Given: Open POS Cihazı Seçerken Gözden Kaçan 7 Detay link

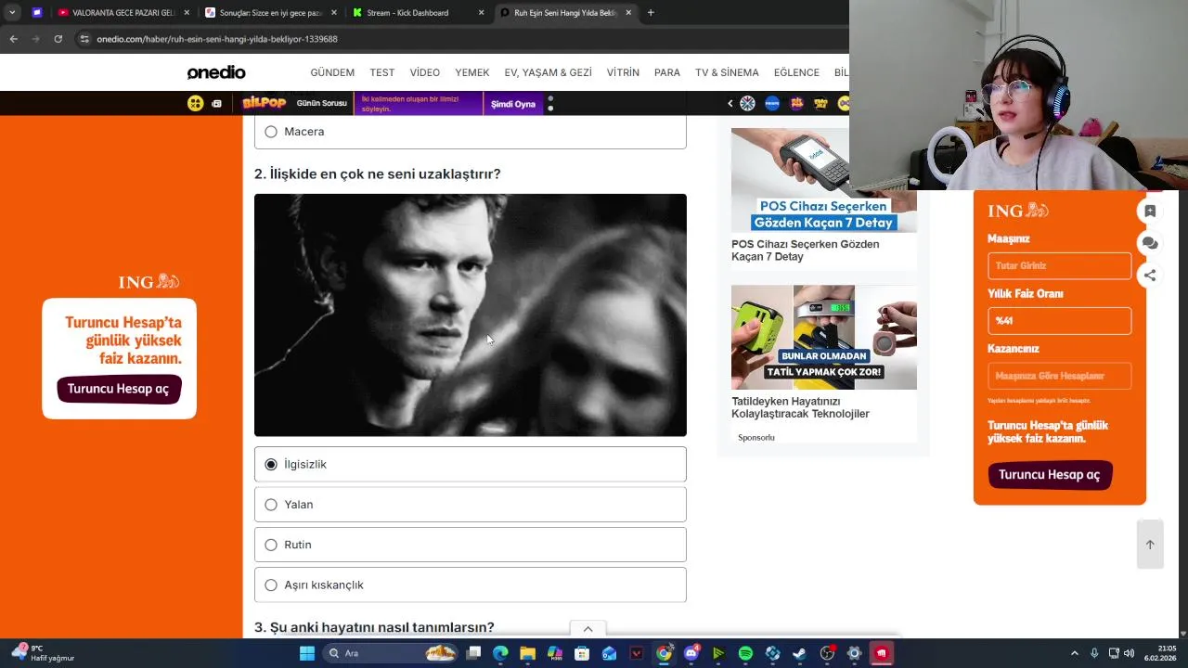Looking at the screenshot, I should point(805,250).
